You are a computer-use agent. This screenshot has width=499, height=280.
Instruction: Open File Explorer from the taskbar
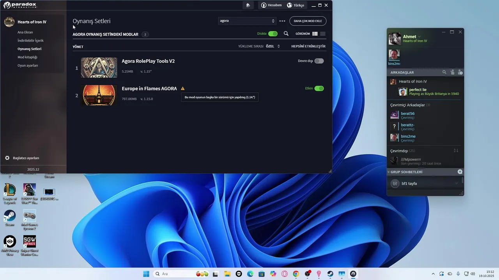click(x=227, y=274)
